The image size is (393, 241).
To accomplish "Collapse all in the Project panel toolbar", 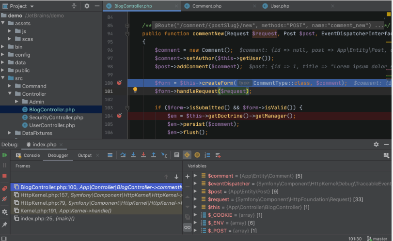I will tap(74, 6).
